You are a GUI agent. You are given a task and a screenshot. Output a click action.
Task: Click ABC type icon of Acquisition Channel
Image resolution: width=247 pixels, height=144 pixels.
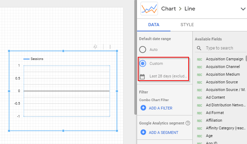[200, 67]
